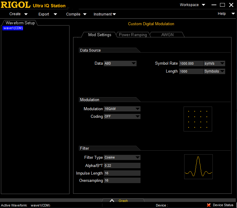Open the Workspace dropdown menu
The width and height of the screenshot is (237, 208).
point(192,5)
